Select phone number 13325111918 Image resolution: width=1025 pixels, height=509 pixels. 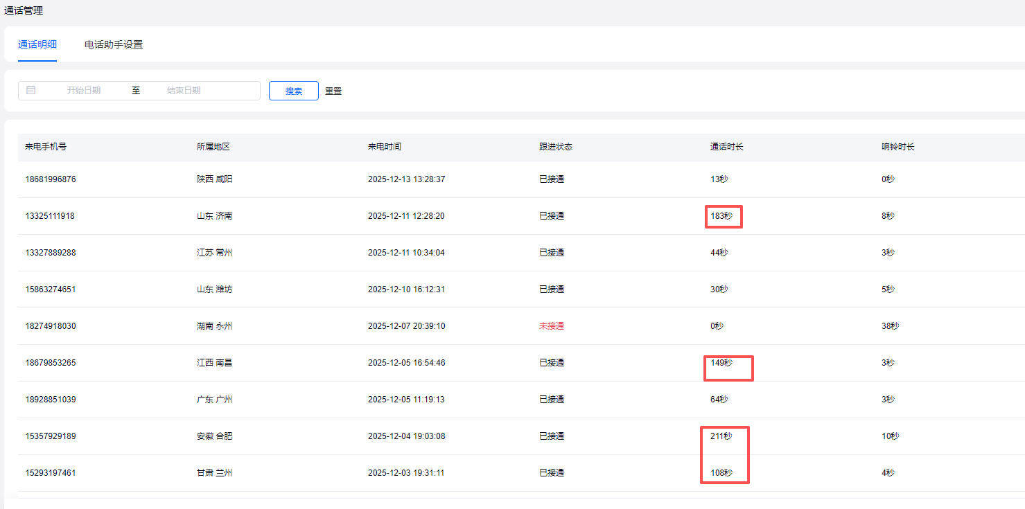coord(50,216)
